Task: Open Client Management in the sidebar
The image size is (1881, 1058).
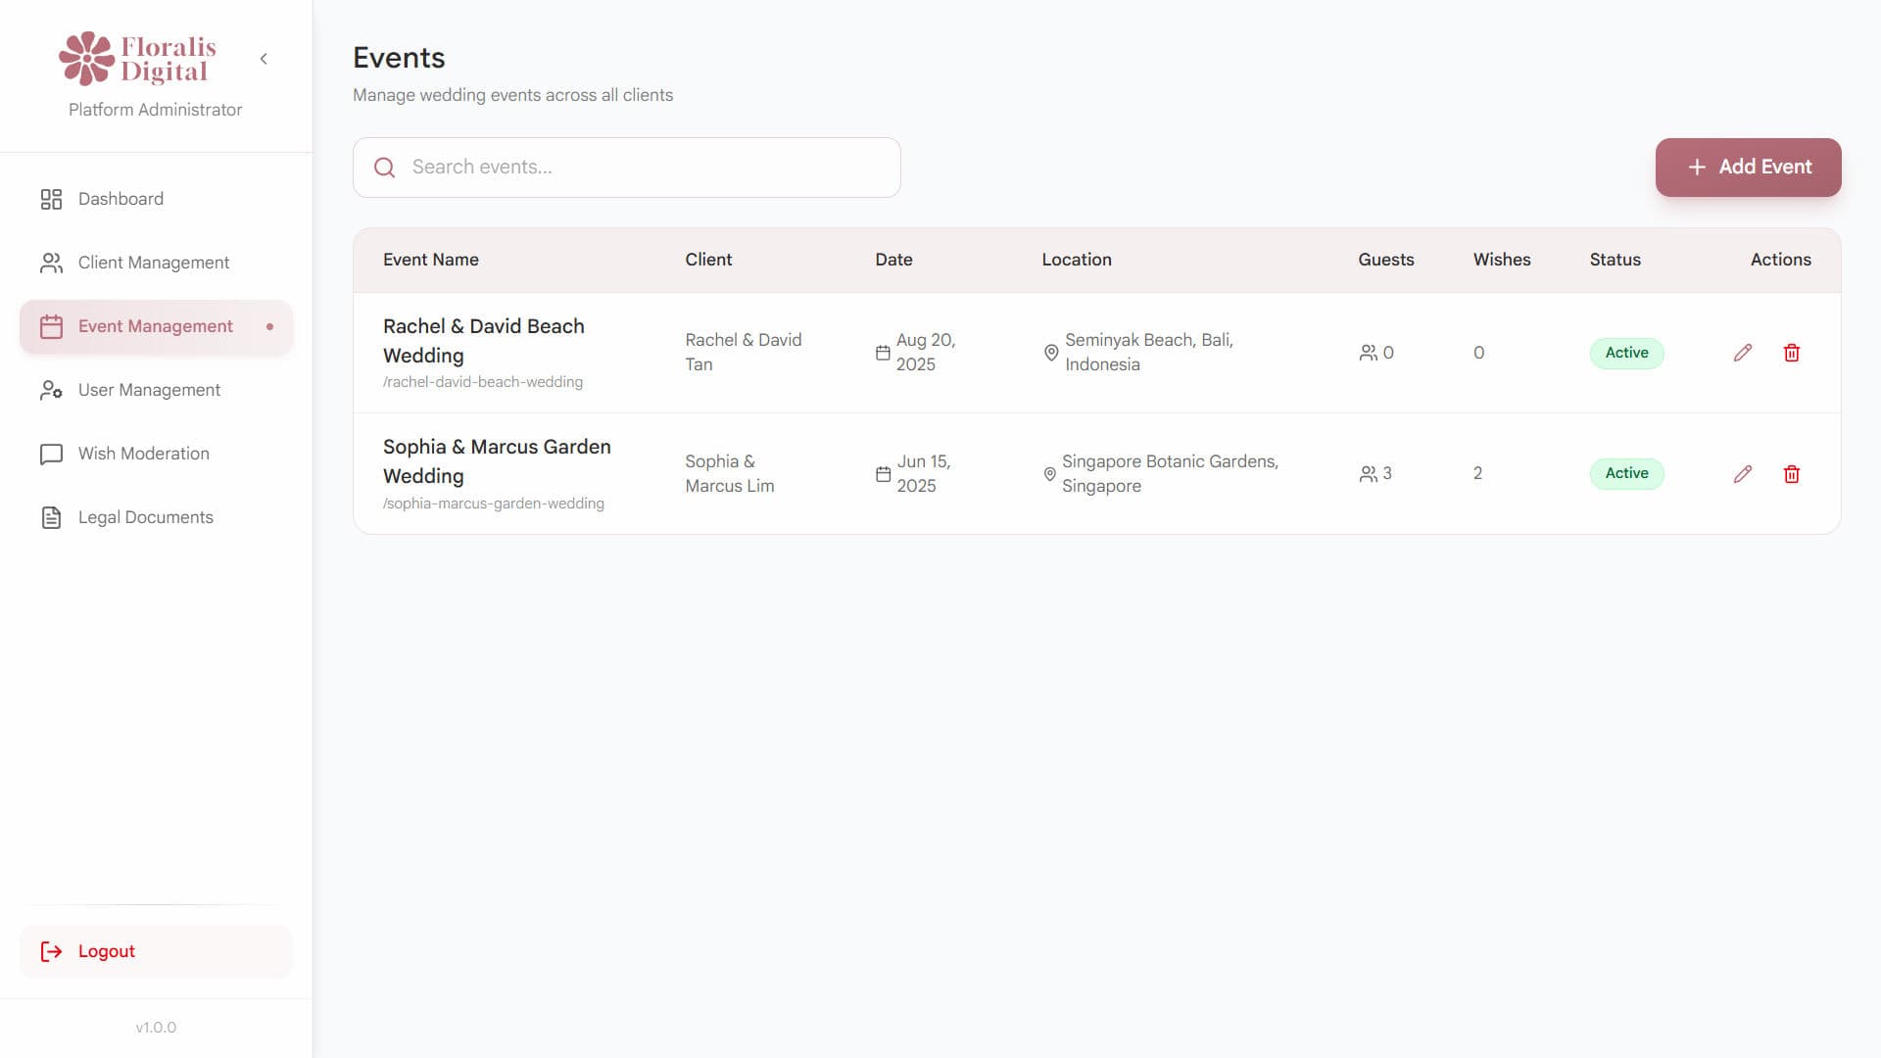Action: pyautogui.click(x=157, y=263)
